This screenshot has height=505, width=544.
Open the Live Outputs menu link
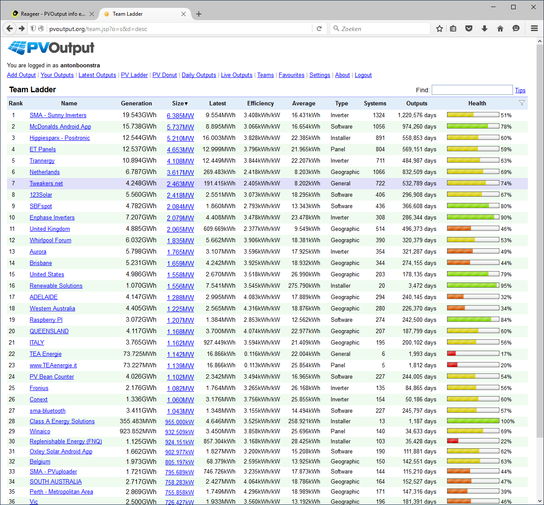(x=236, y=75)
